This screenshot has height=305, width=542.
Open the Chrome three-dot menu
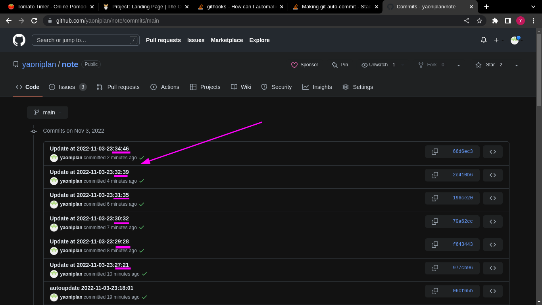click(534, 21)
